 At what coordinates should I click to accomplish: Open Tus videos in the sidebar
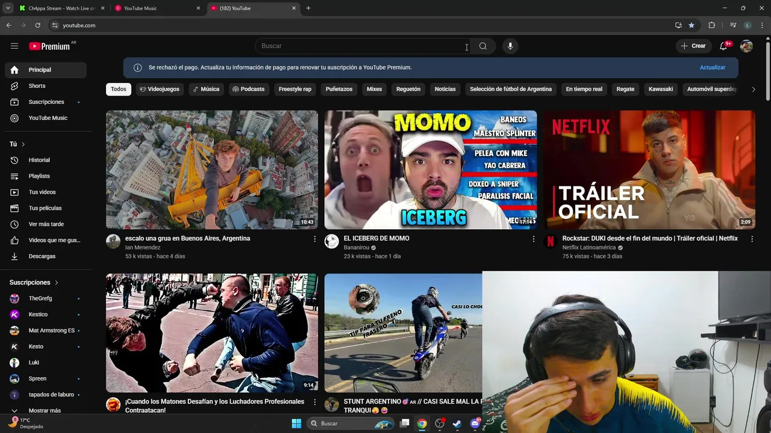point(46,192)
